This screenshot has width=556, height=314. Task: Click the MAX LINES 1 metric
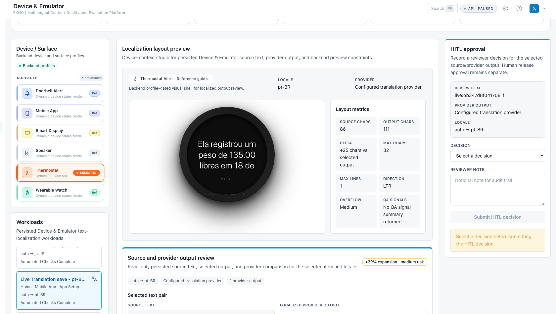pos(356,183)
